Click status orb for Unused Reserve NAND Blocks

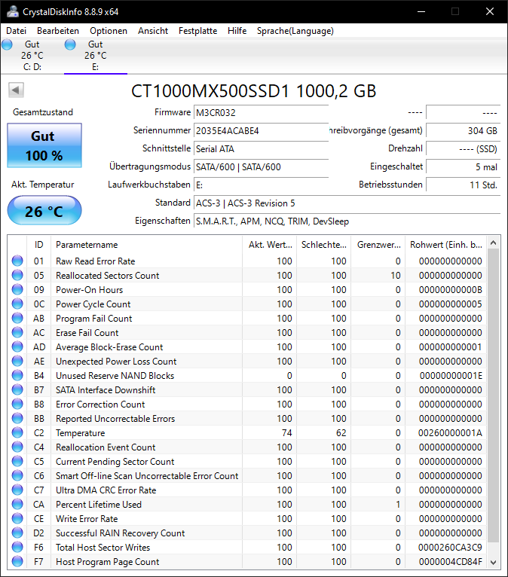17,375
